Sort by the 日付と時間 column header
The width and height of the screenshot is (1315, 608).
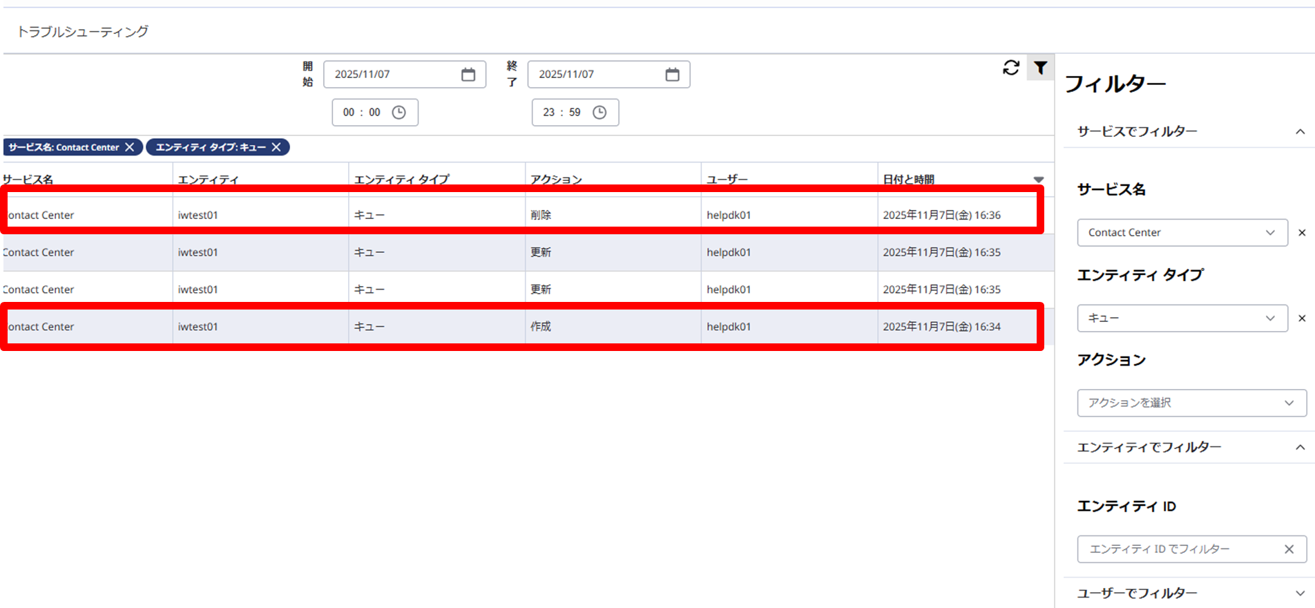[909, 180]
